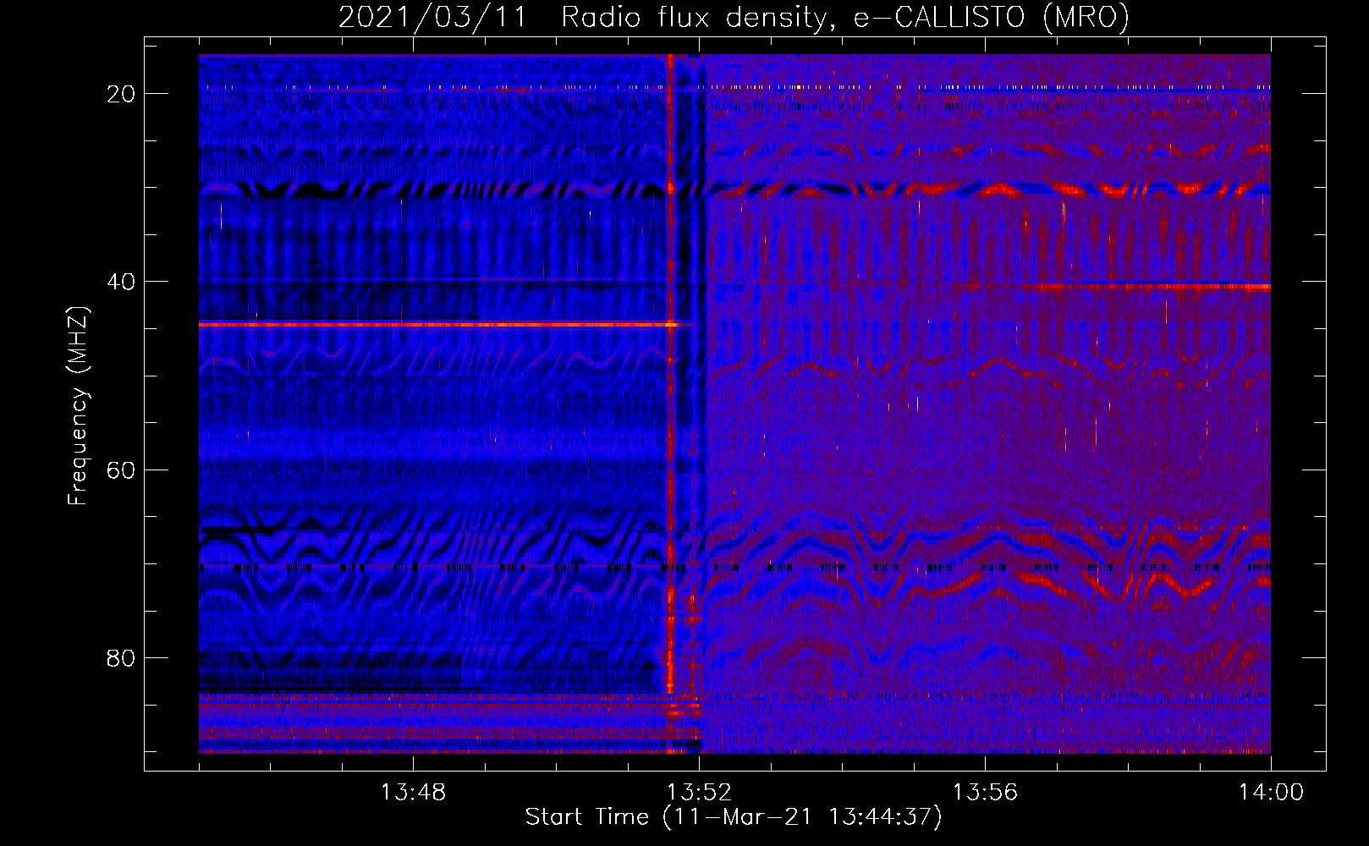
Task: Click the 13:52 time tick label
Action: [x=699, y=793]
